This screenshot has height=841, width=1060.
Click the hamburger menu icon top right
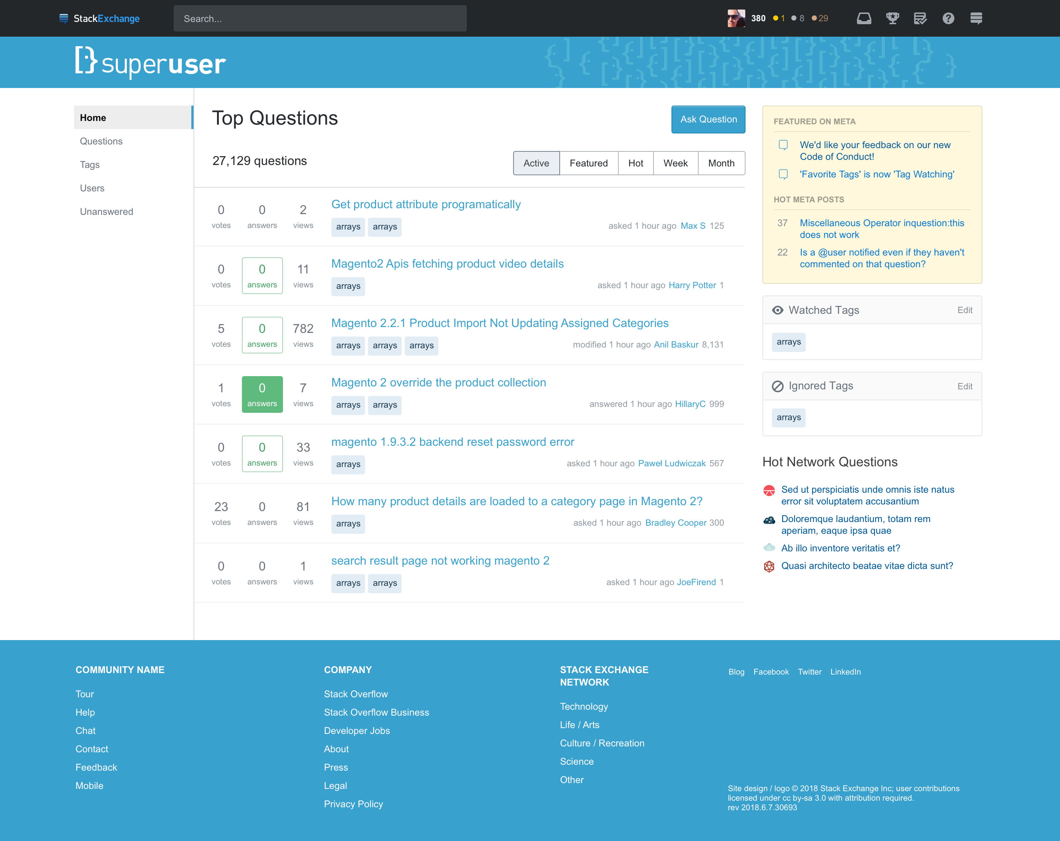point(976,18)
